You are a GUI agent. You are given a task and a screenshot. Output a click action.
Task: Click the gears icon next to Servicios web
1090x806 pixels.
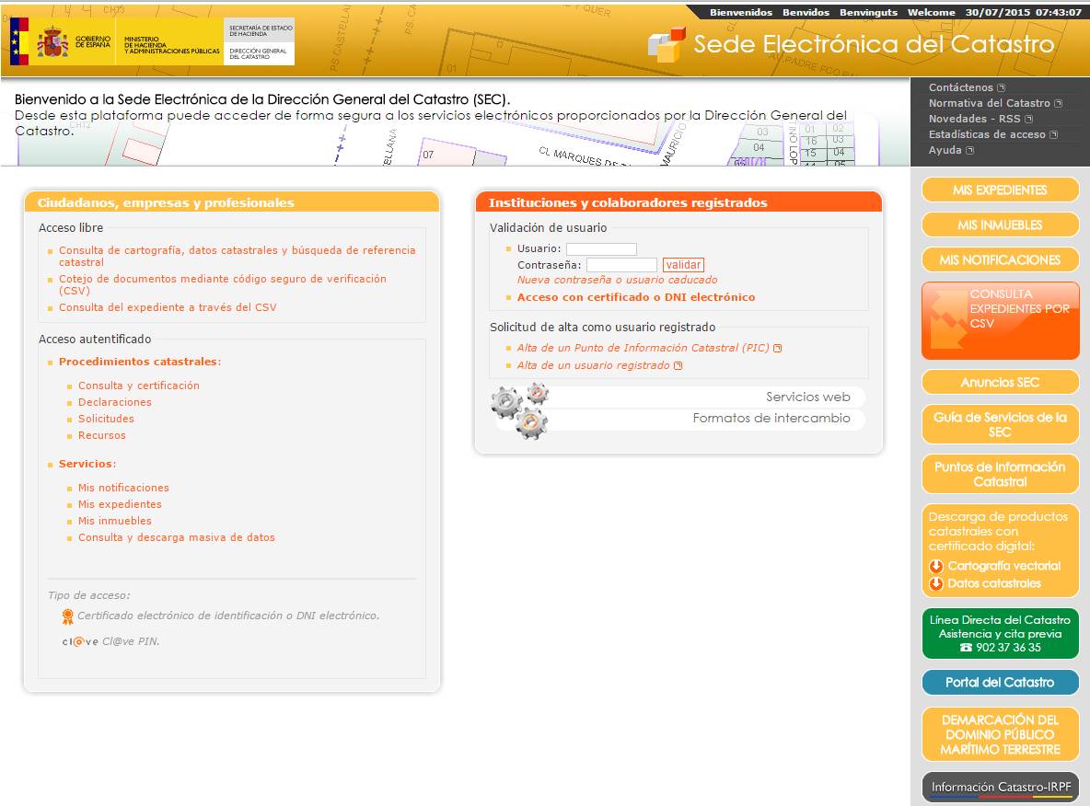520,412
